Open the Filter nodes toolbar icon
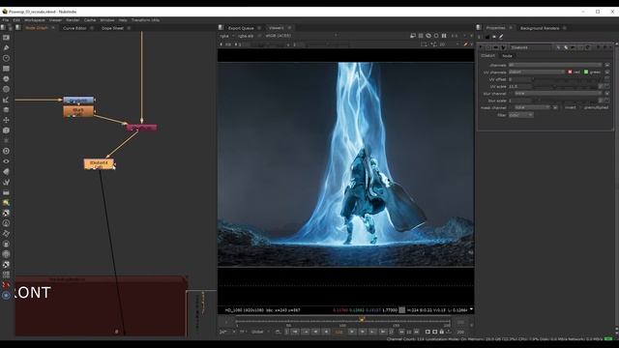 6,89
